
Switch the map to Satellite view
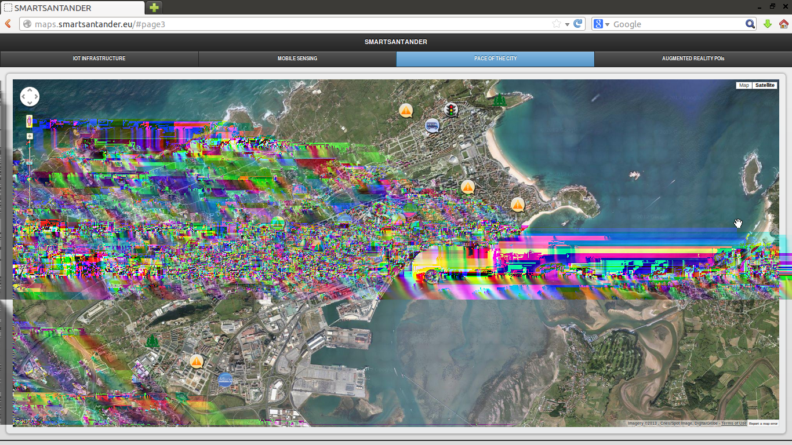click(x=765, y=85)
